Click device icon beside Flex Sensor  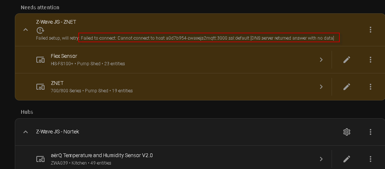pyautogui.click(x=40, y=60)
